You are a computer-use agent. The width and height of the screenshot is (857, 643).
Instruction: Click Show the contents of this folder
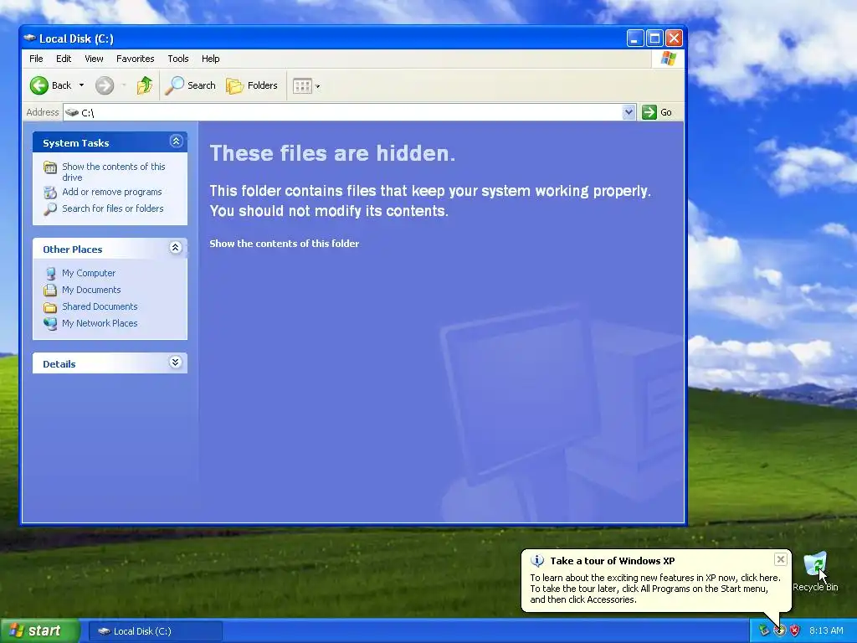[x=285, y=244]
